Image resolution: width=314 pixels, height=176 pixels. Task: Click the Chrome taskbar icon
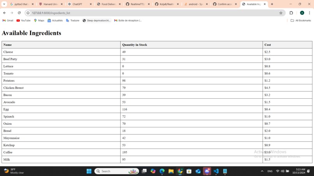pyautogui.click(x=180, y=171)
